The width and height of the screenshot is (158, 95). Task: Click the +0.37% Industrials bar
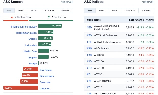[x=45, y=44]
